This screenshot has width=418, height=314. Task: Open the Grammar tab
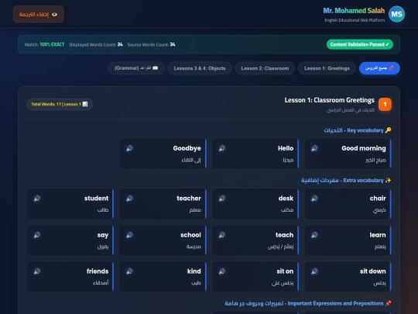[136, 68]
